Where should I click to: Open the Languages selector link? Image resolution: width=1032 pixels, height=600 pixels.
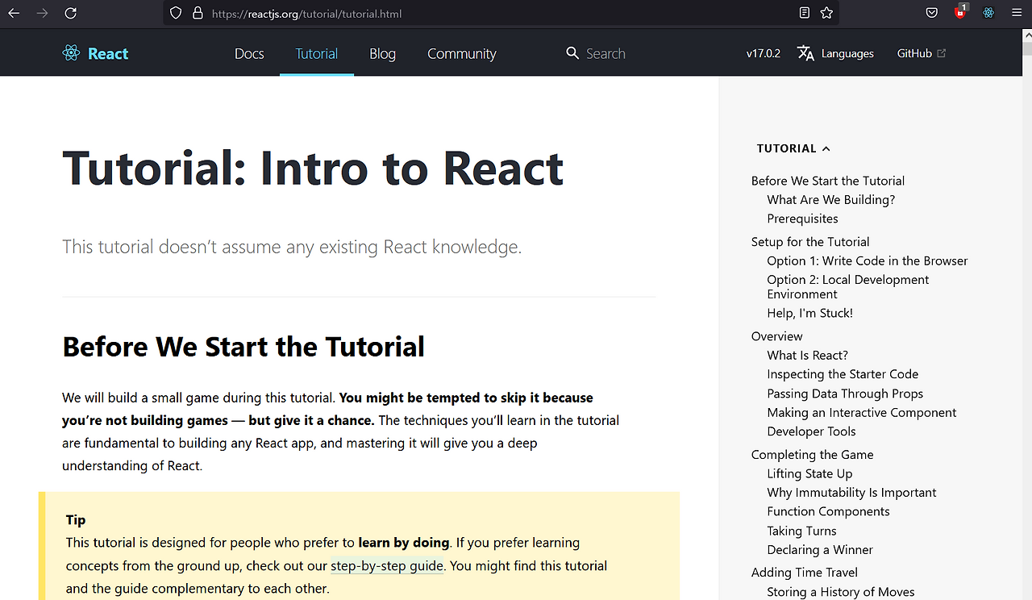coord(835,53)
